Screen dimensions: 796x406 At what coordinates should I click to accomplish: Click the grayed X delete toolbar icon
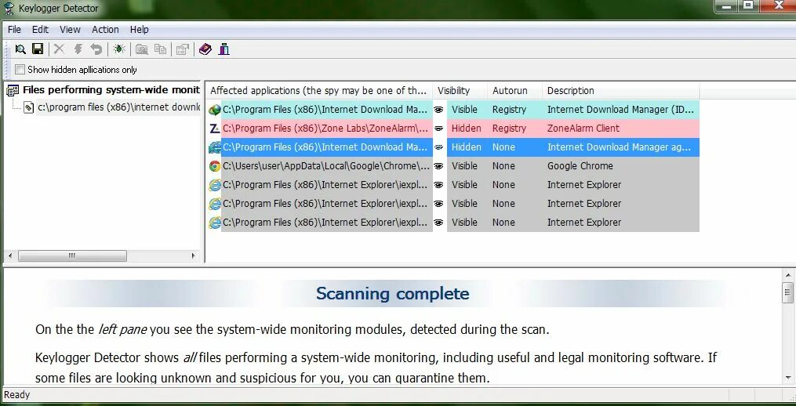pos(60,49)
